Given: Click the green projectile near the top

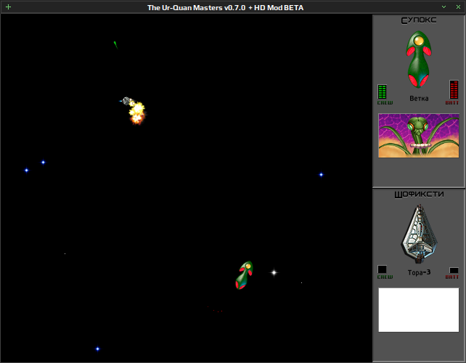Looking at the screenshot, I should click(115, 44).
